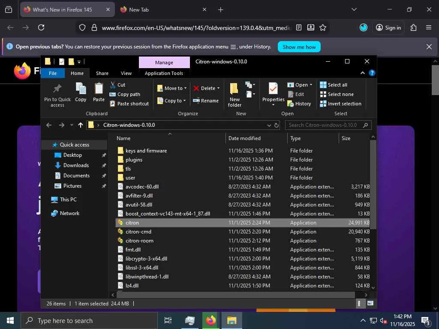The image size is (439, 329).
Task: Expand the Delete dropdown arrow
Action: pyautogui.click(x=218, y=88)
